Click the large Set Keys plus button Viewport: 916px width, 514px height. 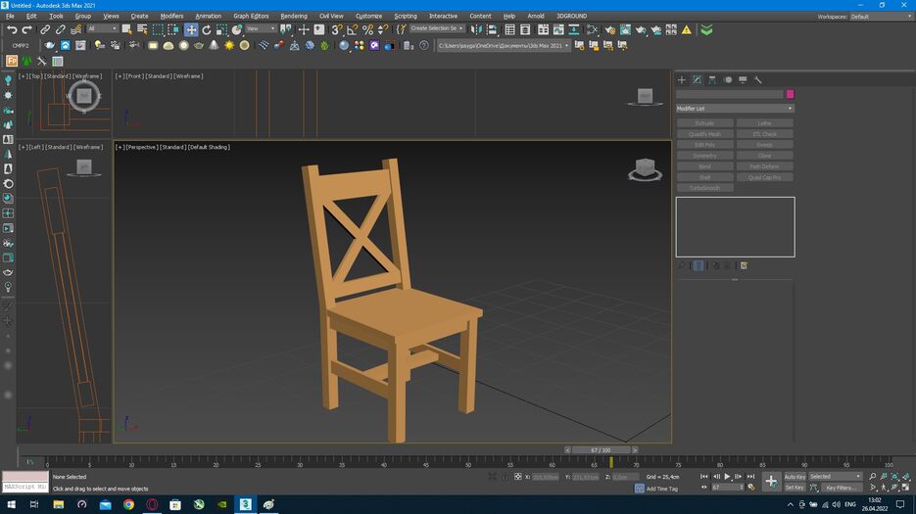pos(771,482)
